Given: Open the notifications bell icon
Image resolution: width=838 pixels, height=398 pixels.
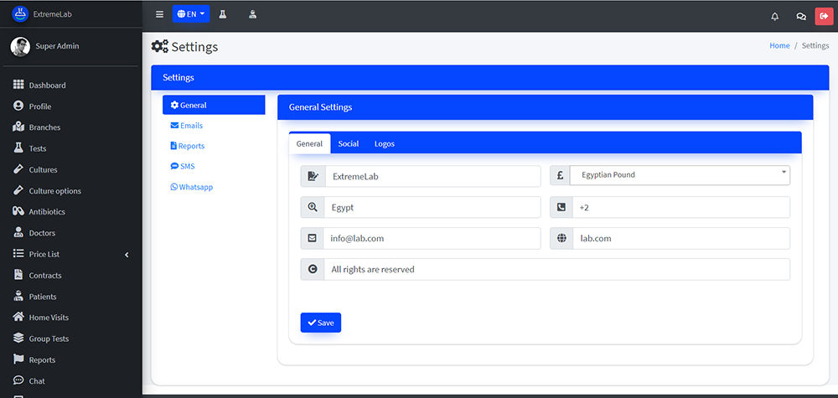Looking at the screenshot, I should click(x=774, y=15).
